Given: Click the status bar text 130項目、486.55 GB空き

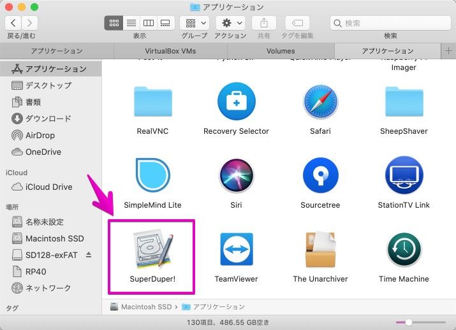Looking at the screenshot, I should click(x=228, y=322).
